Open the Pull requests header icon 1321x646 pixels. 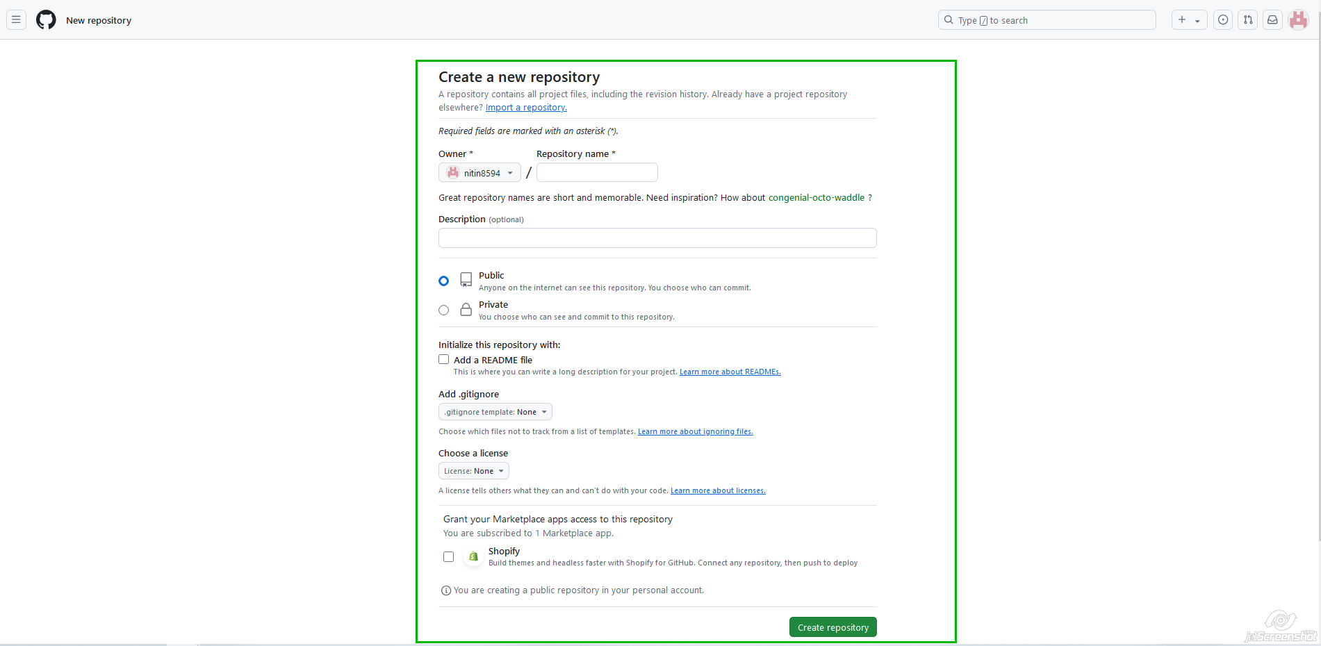coord(1248,20)
